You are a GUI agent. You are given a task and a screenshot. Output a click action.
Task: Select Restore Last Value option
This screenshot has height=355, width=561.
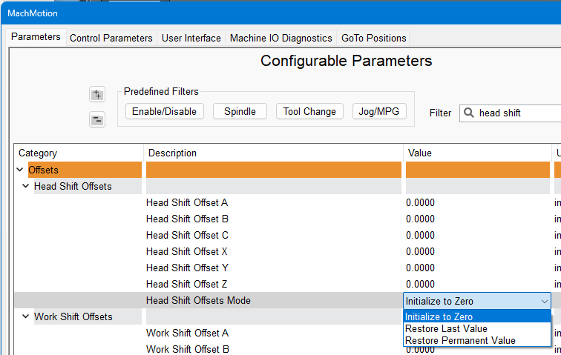(445, 328)
